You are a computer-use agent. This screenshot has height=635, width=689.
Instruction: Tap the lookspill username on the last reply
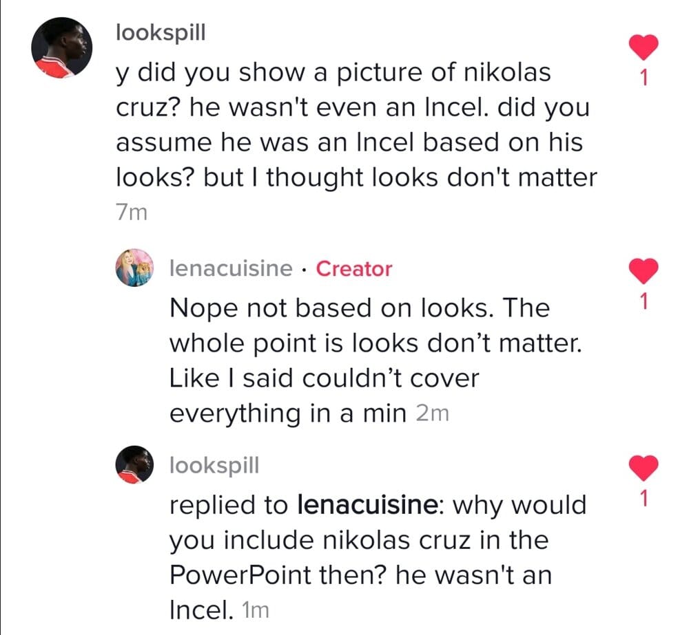coord(214,466)
